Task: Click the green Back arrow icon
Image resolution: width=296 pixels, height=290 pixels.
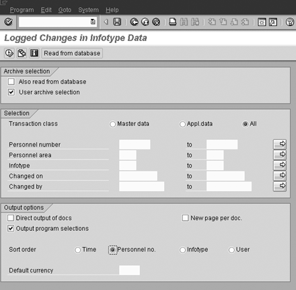Action: coord(134,22)
